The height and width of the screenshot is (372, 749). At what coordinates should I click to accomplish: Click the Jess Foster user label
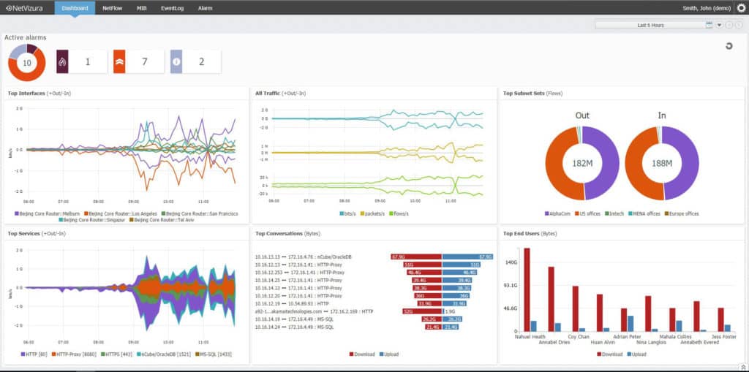[723, 337]
